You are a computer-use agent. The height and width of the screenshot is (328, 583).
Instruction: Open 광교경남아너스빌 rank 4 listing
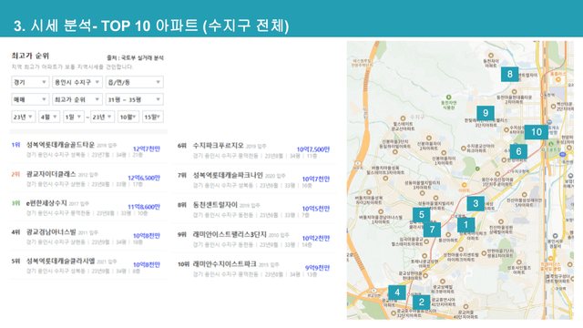pos(51,232)
